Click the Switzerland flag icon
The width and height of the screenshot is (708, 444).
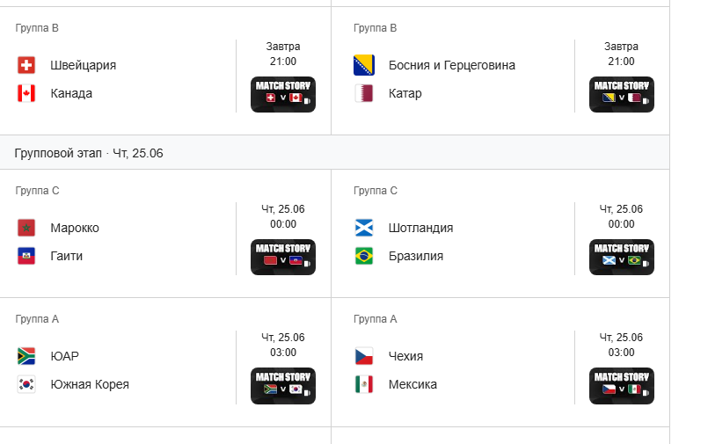point(26,65)
